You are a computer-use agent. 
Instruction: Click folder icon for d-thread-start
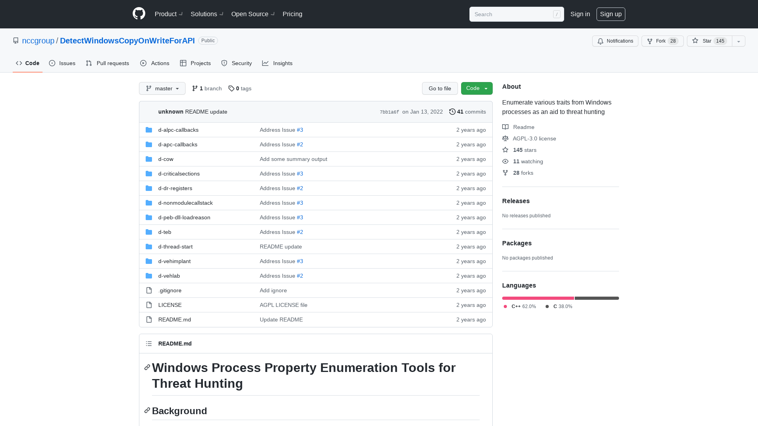pos(149,247)
